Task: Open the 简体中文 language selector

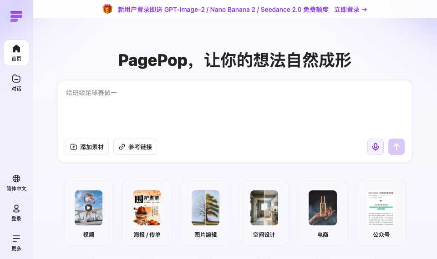Action: click(16, 183)
